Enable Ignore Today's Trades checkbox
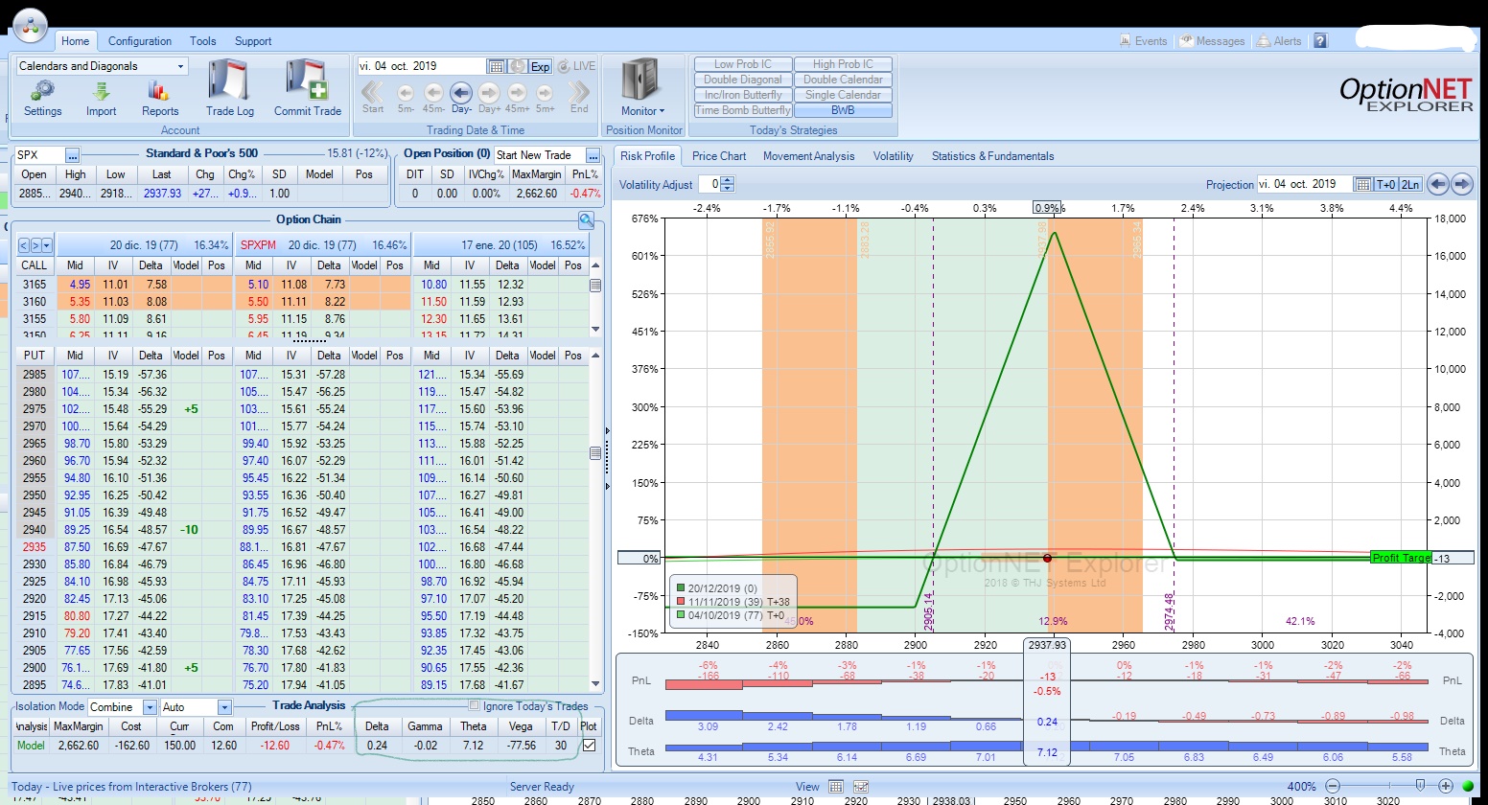The width and height of the screenshot is (1488, 805). coord(474,705)
